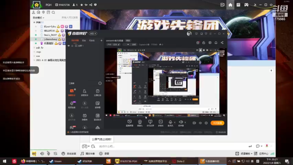Viewport: 293px width, 165px height.
Task: Open the 弹幕秀 tool
Action: pos(85,117)
